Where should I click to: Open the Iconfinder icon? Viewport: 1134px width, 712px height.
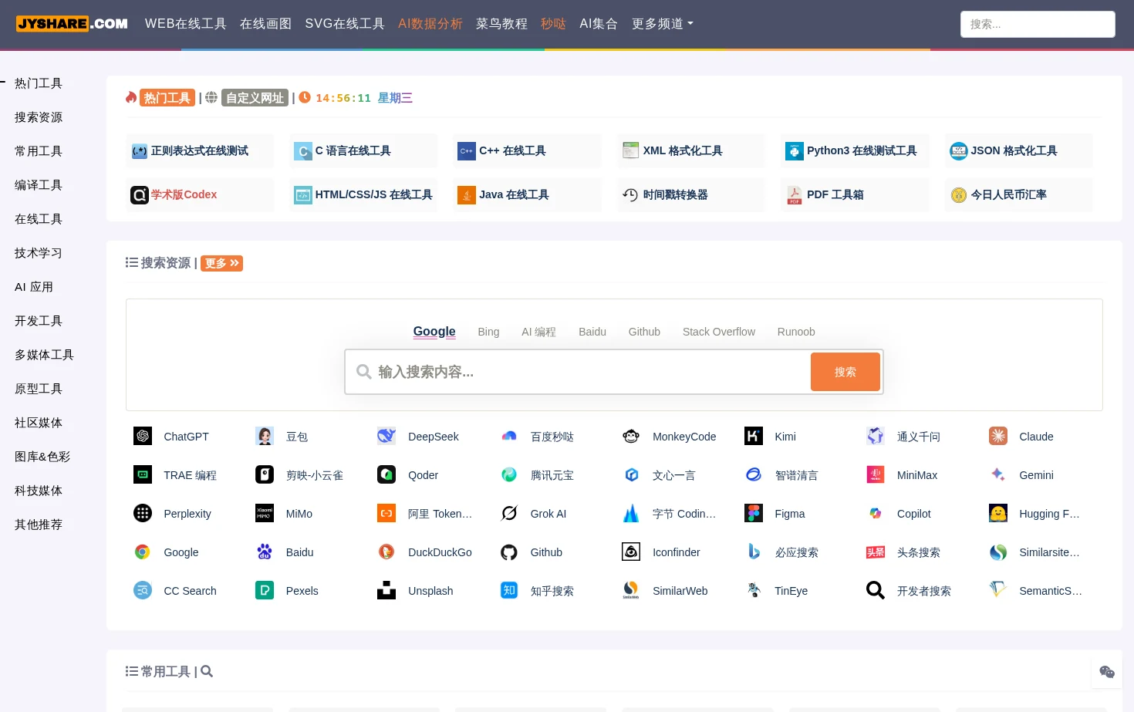click(631, 552)
